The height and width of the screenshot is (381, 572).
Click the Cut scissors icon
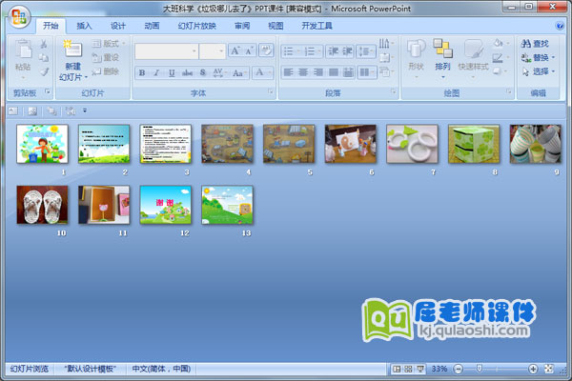pos(44,44)
